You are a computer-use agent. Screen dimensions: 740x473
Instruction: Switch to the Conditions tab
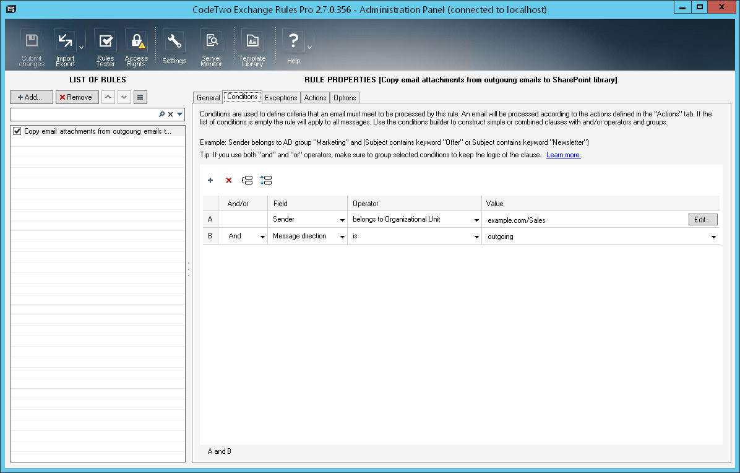[242, 97]
